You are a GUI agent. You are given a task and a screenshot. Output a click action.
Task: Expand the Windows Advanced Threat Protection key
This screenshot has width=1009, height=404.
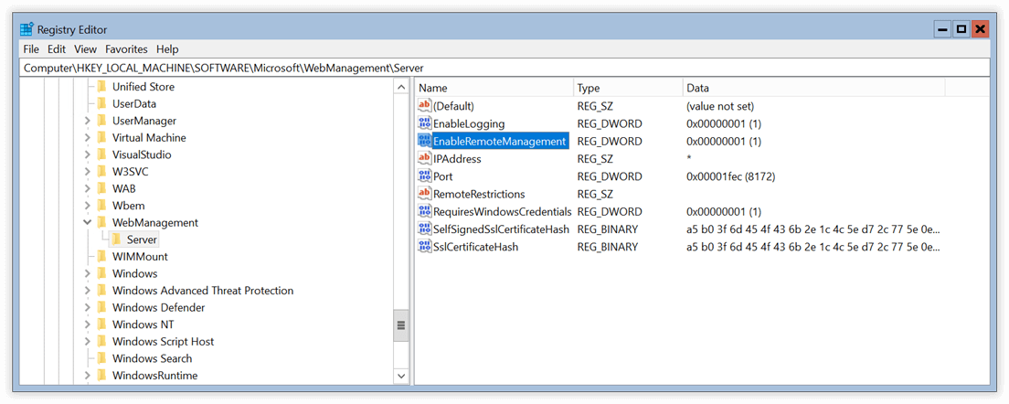pyautogui.click(x=87, y=290)
